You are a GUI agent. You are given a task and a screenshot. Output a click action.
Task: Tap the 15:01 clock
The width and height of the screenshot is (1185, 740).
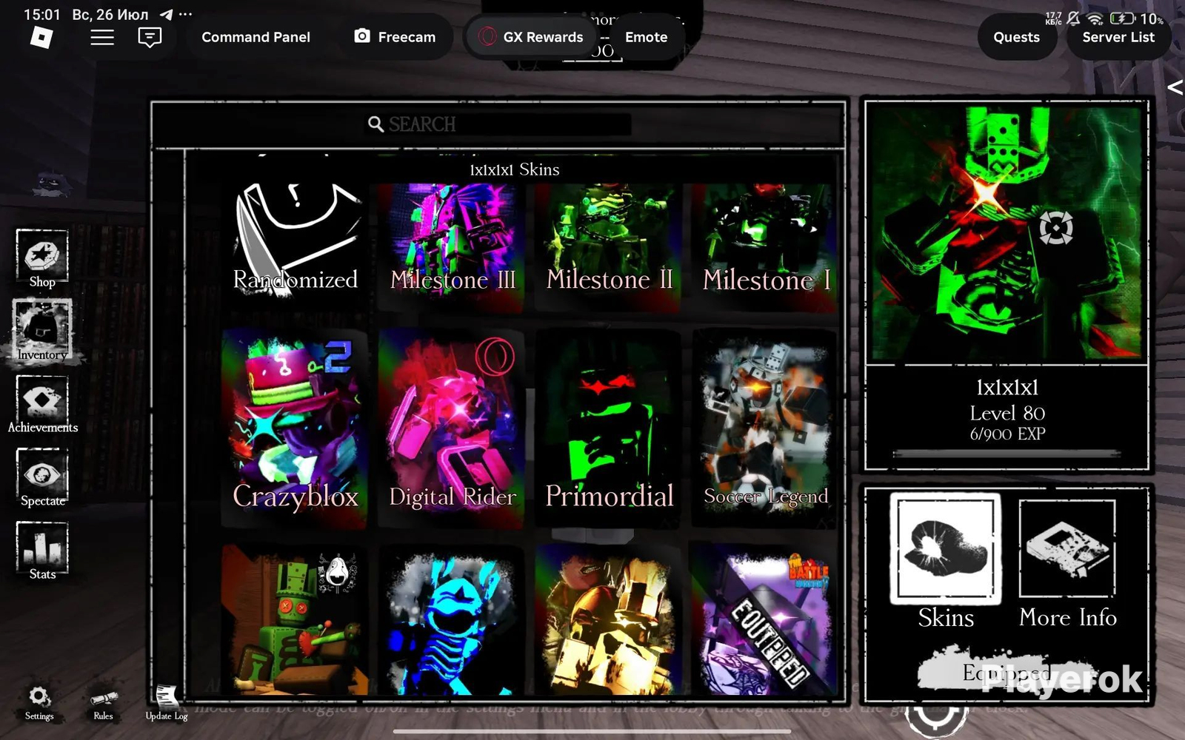(41, 15)
